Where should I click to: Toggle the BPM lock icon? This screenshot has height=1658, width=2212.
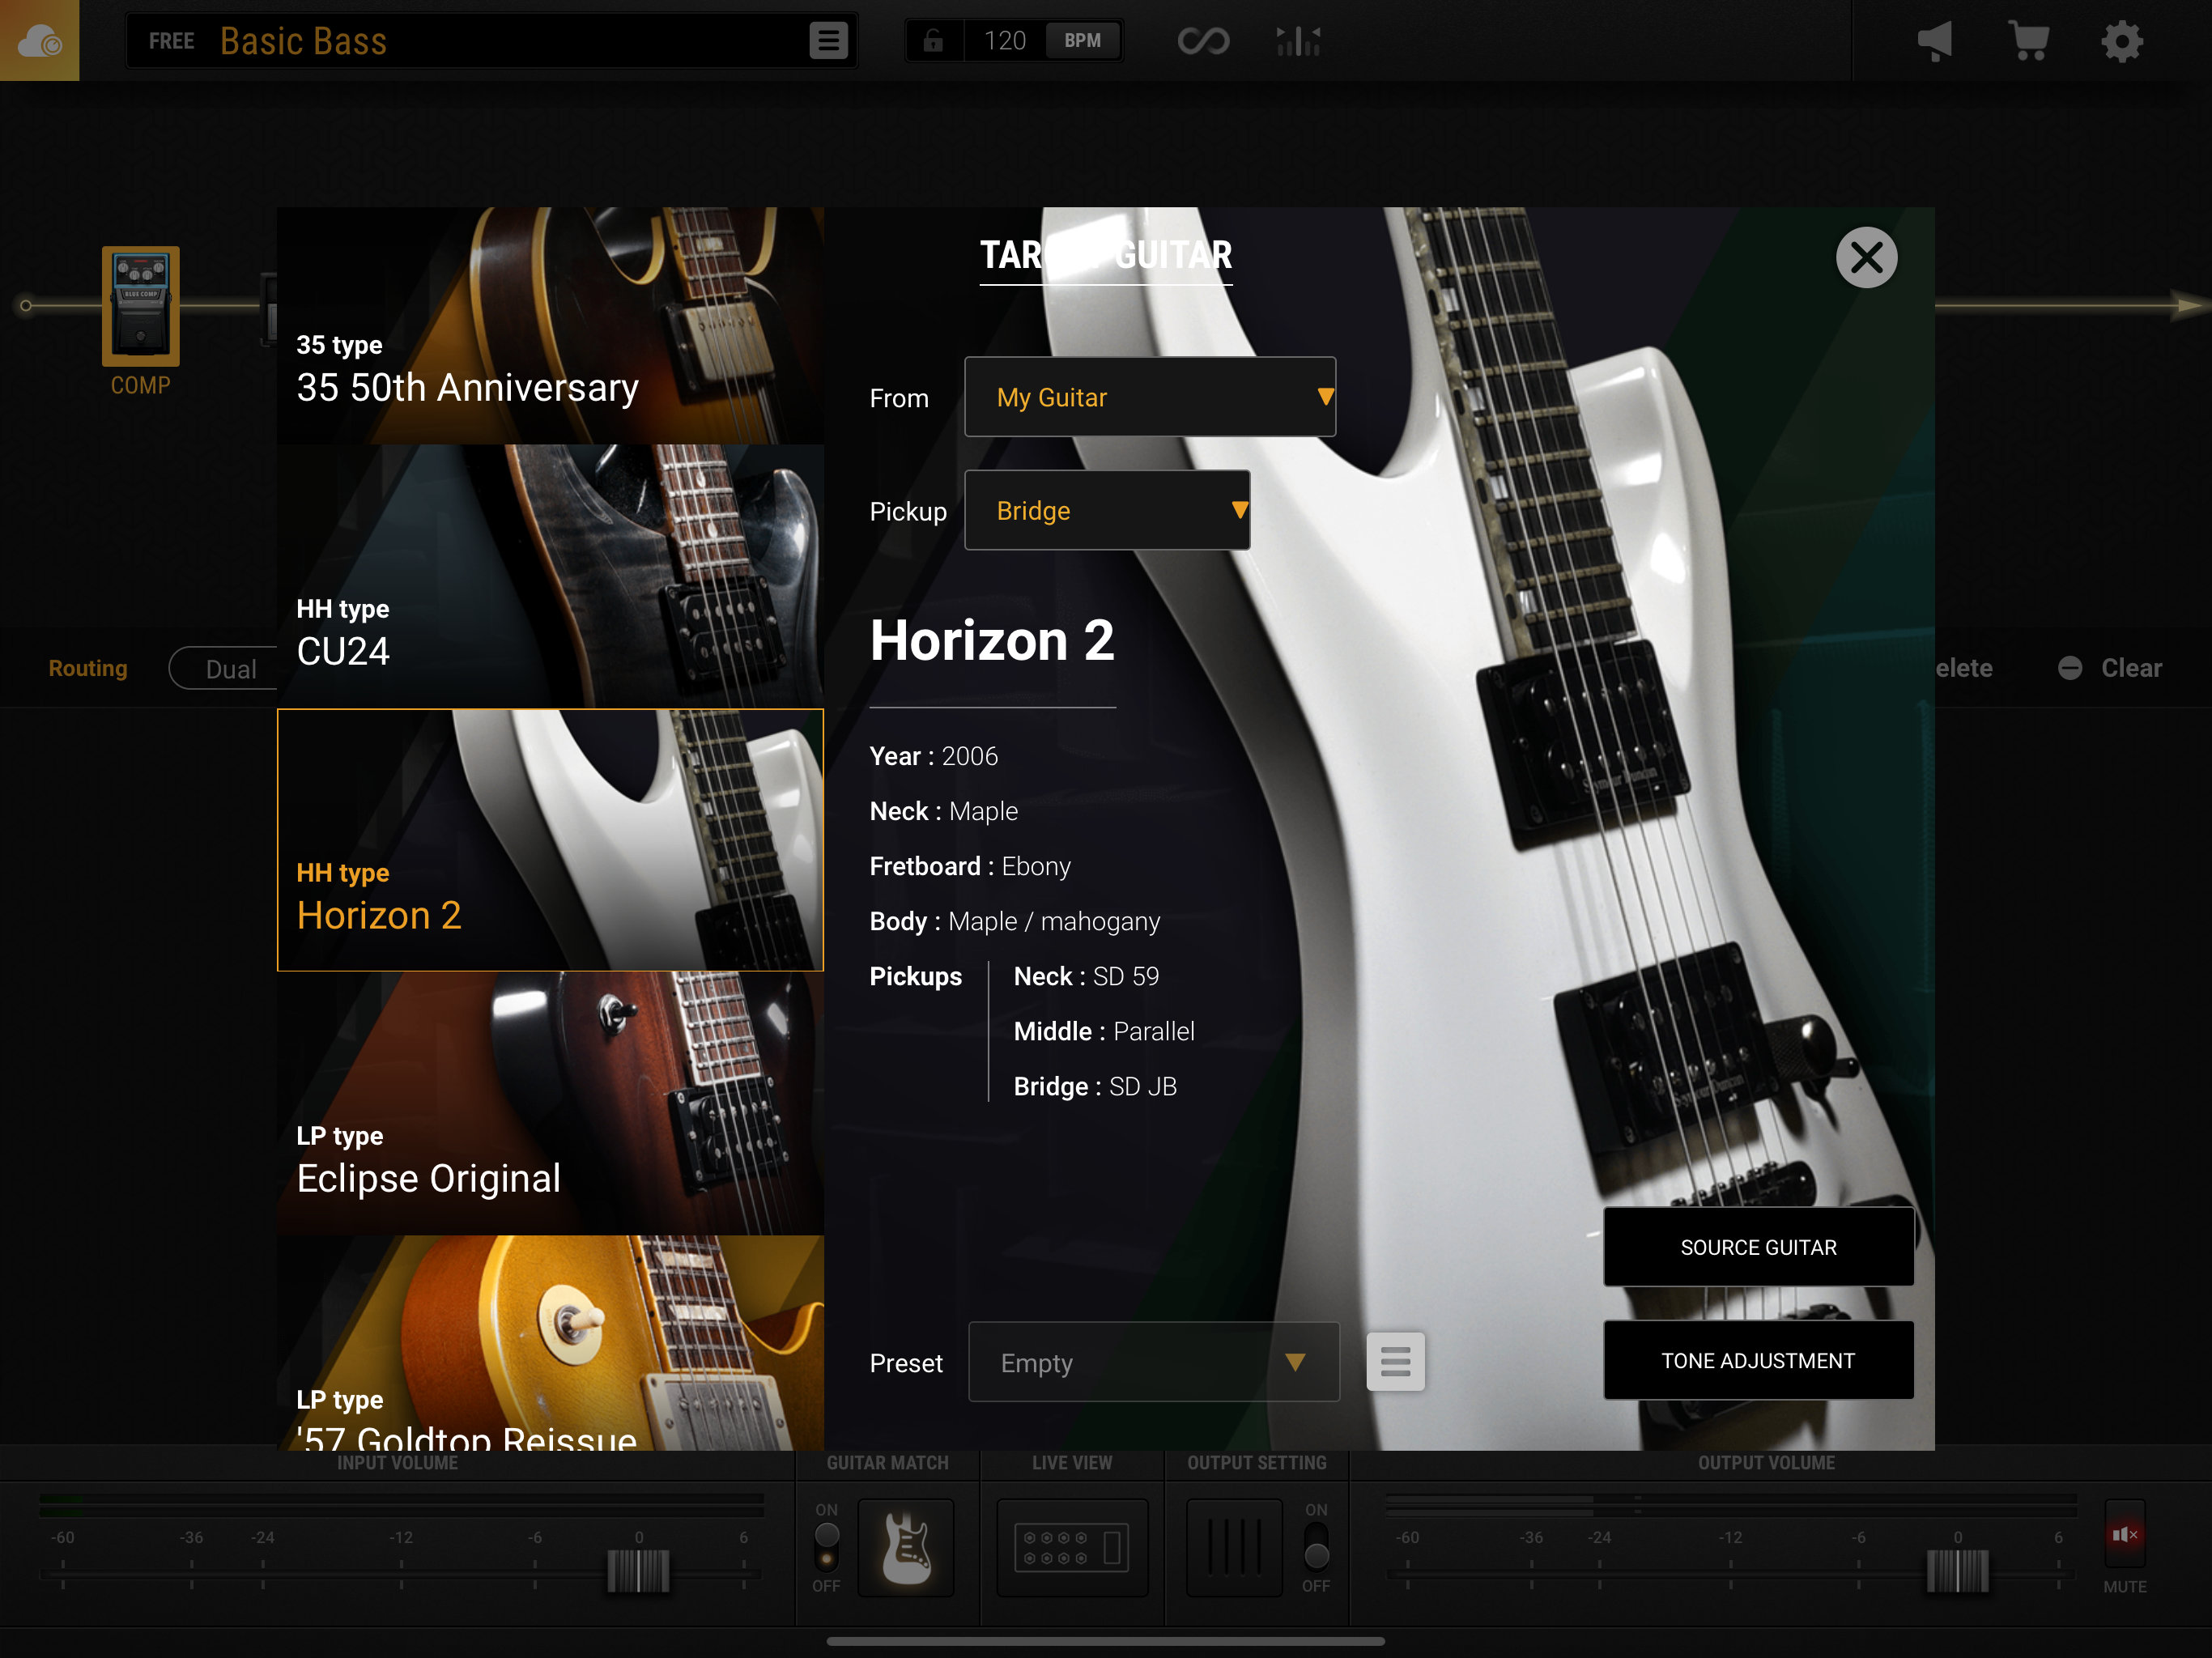(x=933, y=40)
